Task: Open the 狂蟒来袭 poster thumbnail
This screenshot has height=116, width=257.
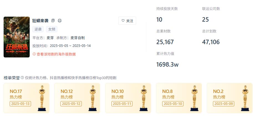Action: click(17, 37)
